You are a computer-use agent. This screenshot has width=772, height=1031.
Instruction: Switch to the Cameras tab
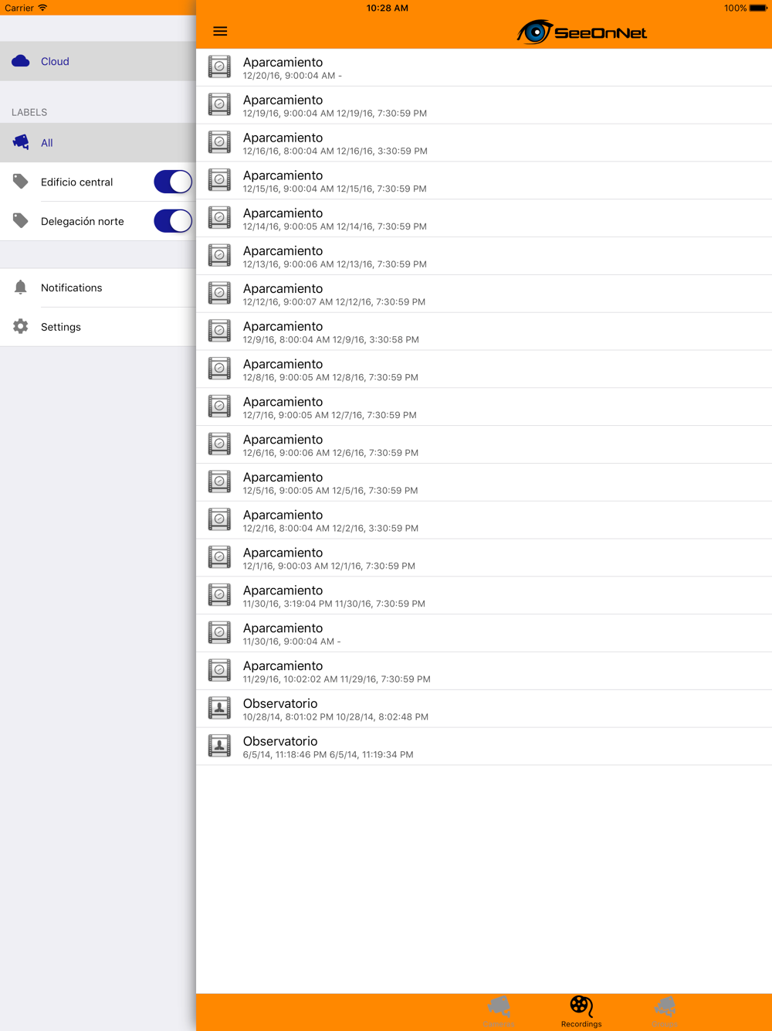499,1012
